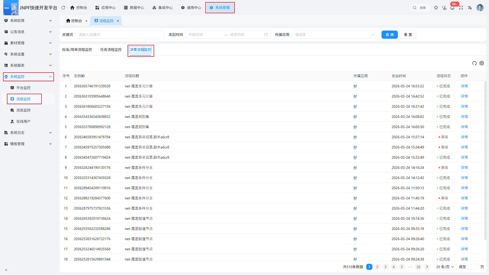489x275 pixels.
Task: Click the favorites star icon in header
Action: point(436,8)
